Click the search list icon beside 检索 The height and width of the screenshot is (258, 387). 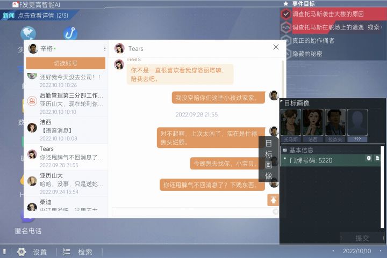click(66, 252)
